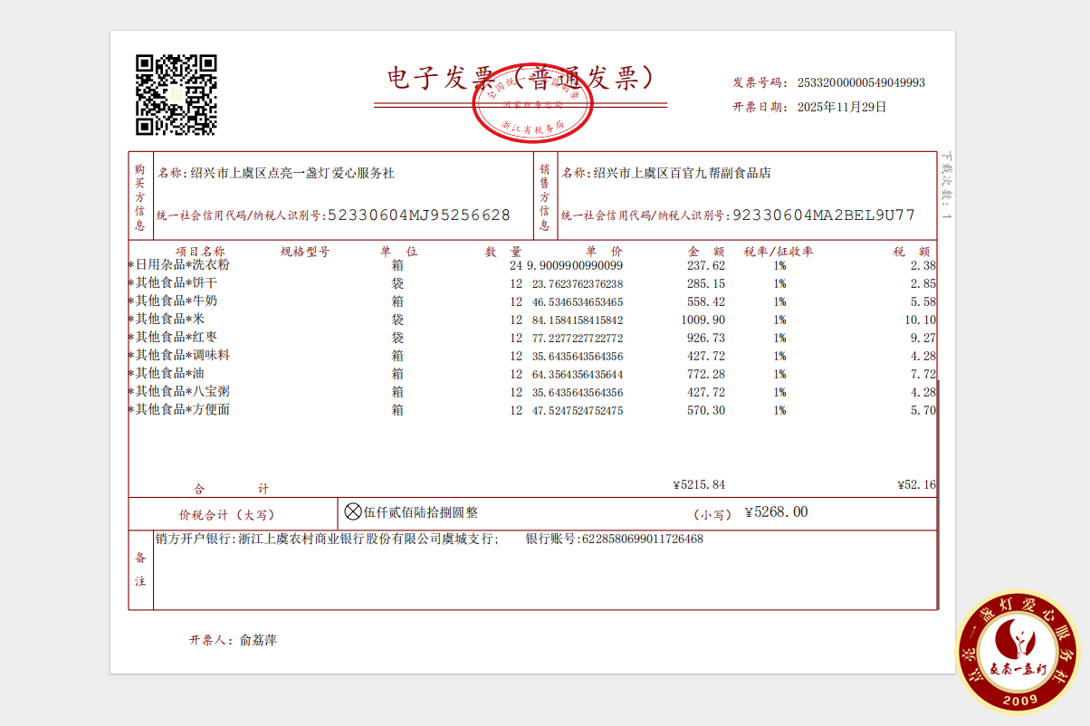Select the 其他食品*牛奶 line item
Viewport: 1090px width, 726px height.
176,301
